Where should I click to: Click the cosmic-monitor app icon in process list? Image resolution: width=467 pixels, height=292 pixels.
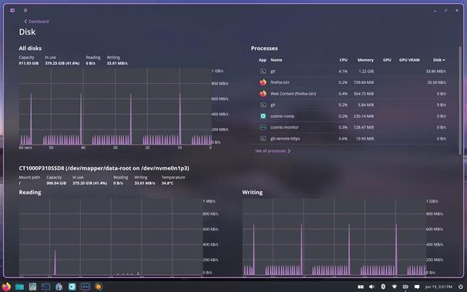(263, 127)
